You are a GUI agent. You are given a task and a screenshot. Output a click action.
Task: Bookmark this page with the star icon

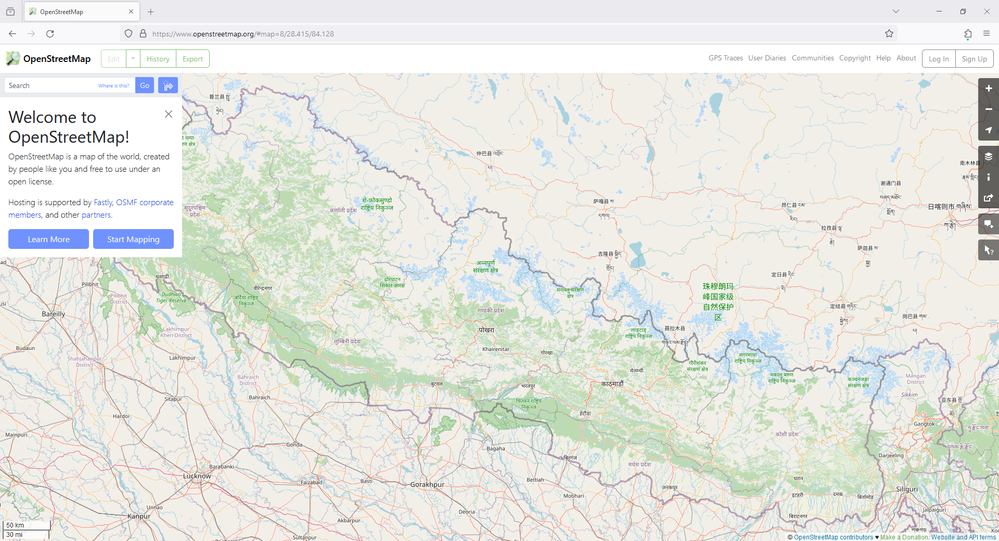[x=889, y=34]
